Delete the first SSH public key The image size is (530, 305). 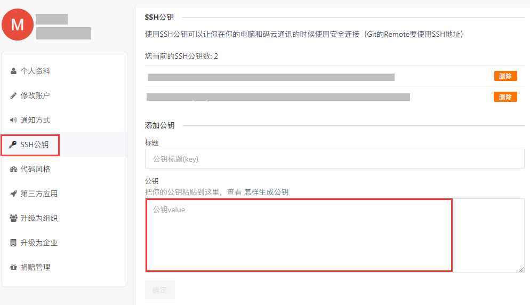pos(505,76)
